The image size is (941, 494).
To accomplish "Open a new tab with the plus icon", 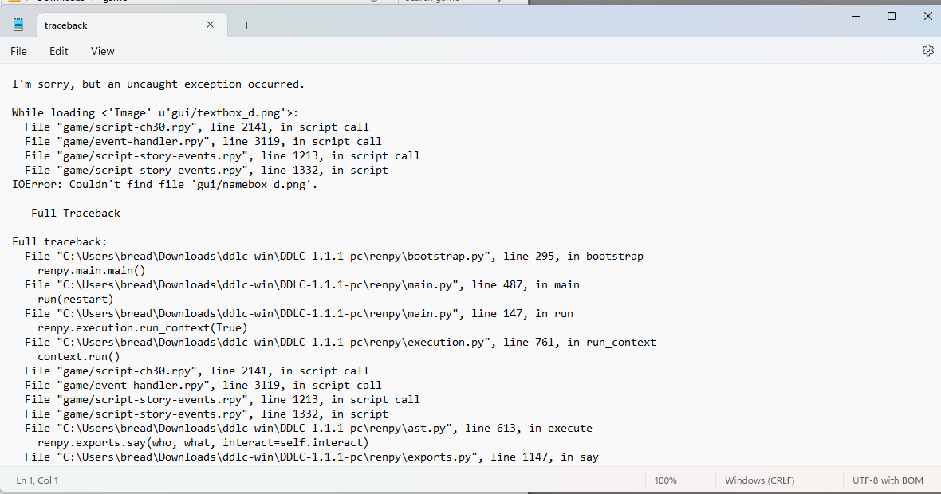I will point(246,25).
